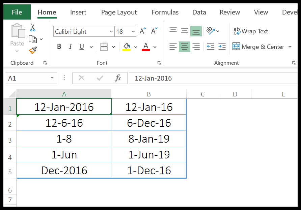Select the Italic formatting icon
Viewport: 301px width, 210px height.
pos(70,47)
